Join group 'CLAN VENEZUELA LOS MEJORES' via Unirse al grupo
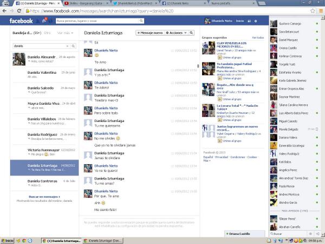This screenshot has height=244, width=325. click(x=232, y=57)
